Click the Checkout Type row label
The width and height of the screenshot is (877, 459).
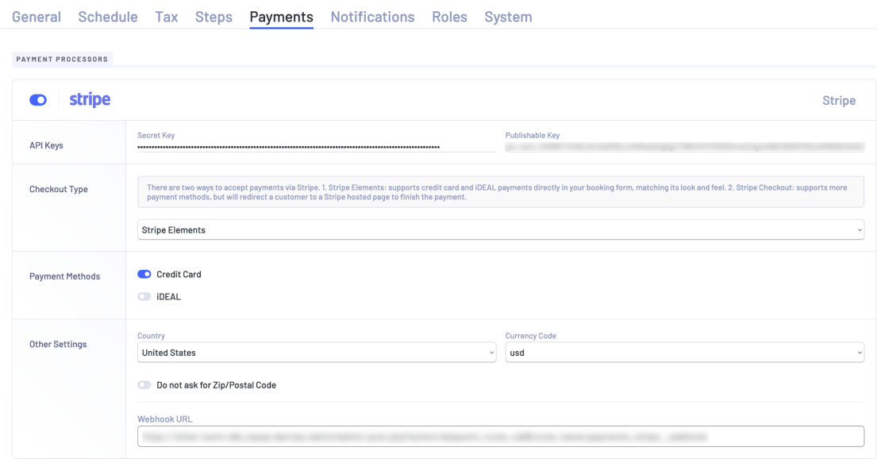59,189
